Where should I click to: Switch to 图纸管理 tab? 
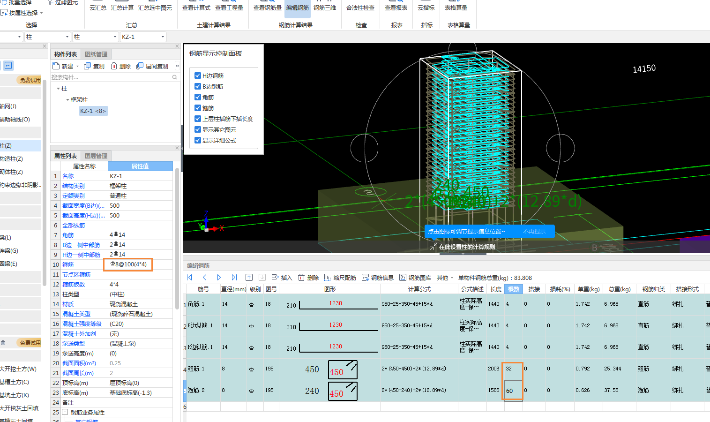[96, 54]
